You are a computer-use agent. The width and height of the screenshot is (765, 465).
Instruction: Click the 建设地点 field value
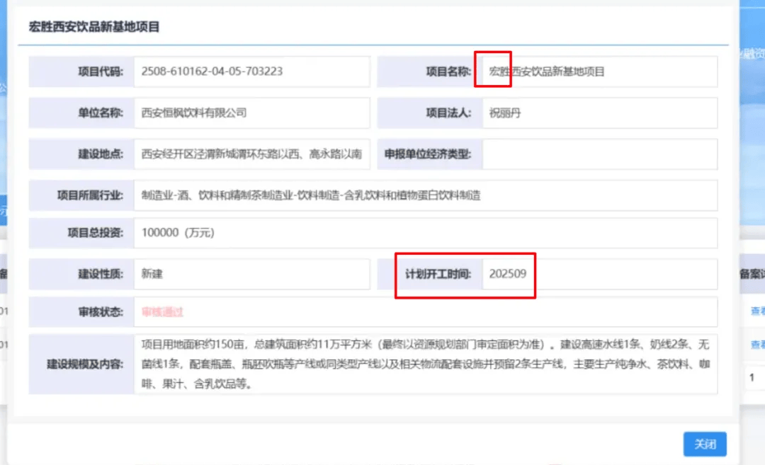[251, 154]
